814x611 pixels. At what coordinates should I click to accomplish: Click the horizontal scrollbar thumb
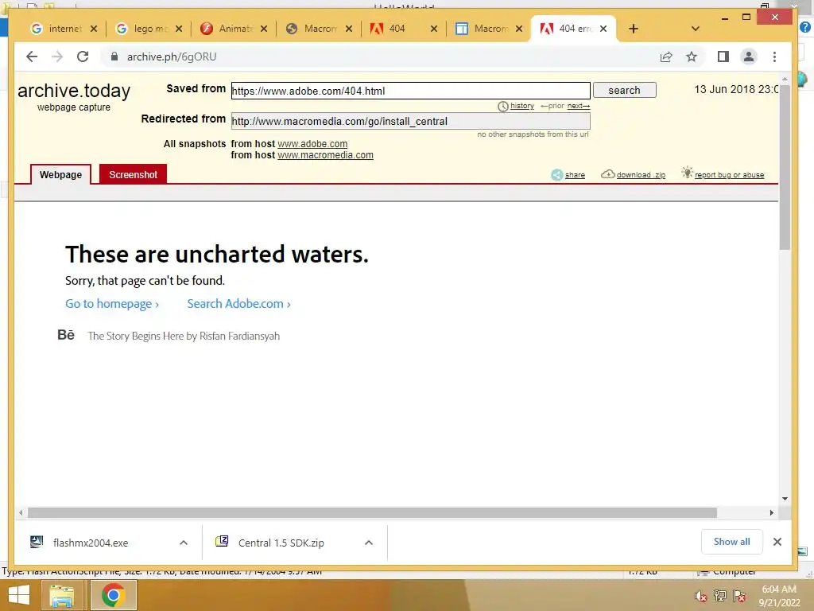[372, 513]
